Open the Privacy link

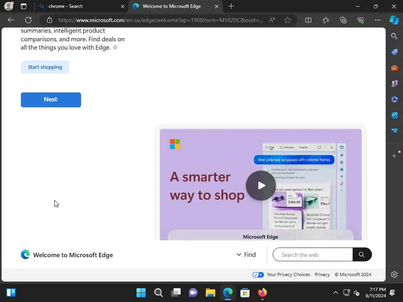[322, 274]
